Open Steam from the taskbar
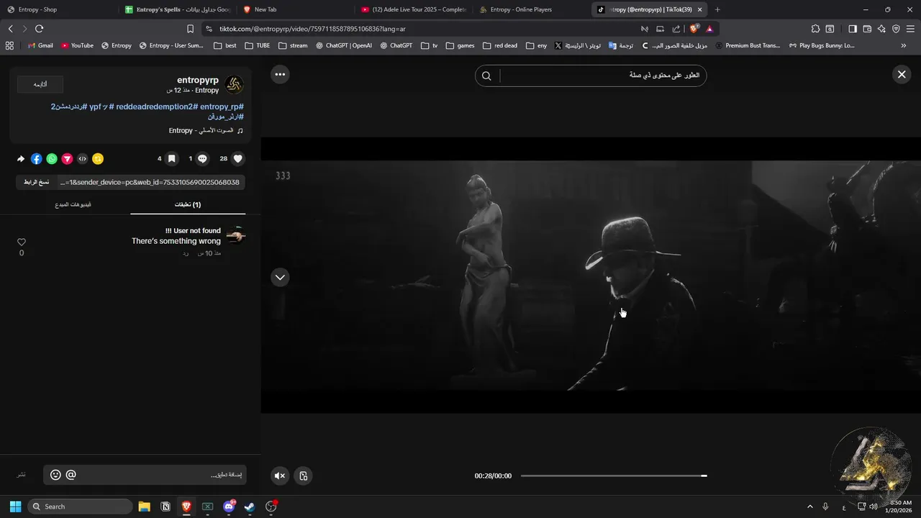Viewport: 921px width, 518px height. click(x=250, y=506)
